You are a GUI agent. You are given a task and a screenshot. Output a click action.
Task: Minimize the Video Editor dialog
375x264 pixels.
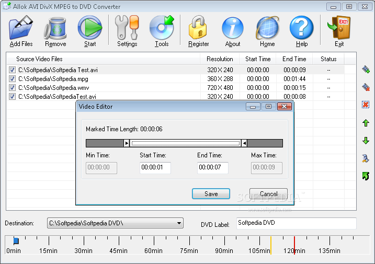[253, 107]
